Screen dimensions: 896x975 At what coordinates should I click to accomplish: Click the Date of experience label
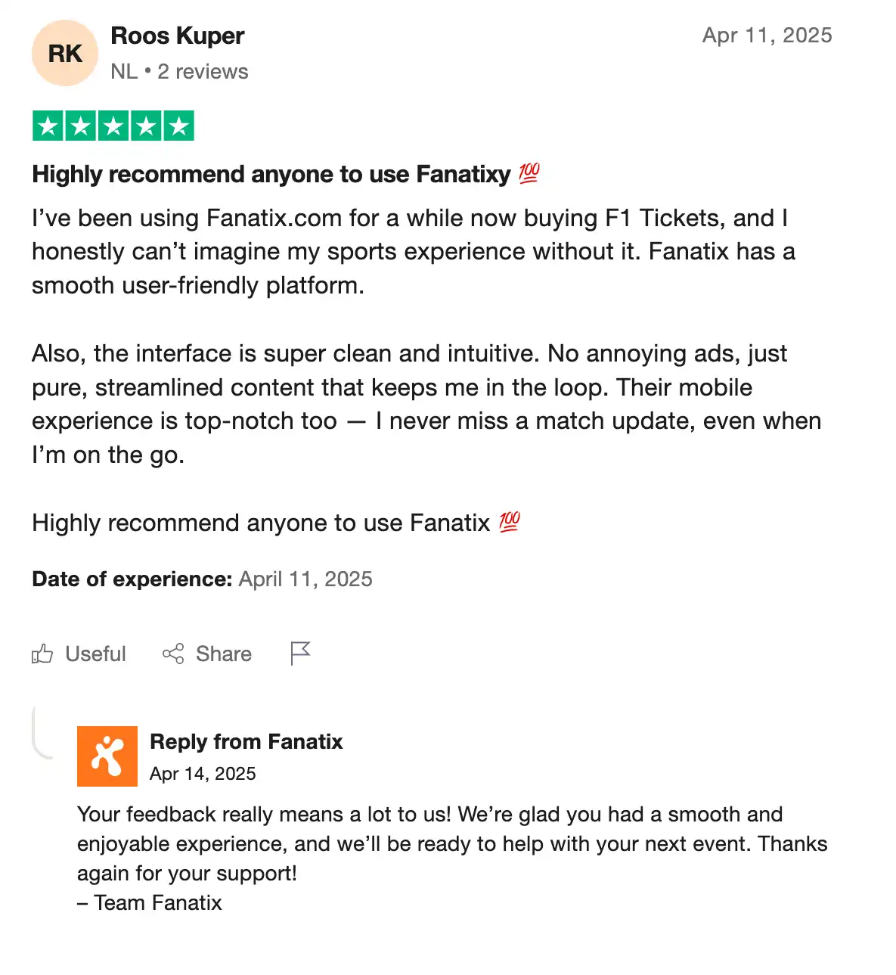(132, 579)
